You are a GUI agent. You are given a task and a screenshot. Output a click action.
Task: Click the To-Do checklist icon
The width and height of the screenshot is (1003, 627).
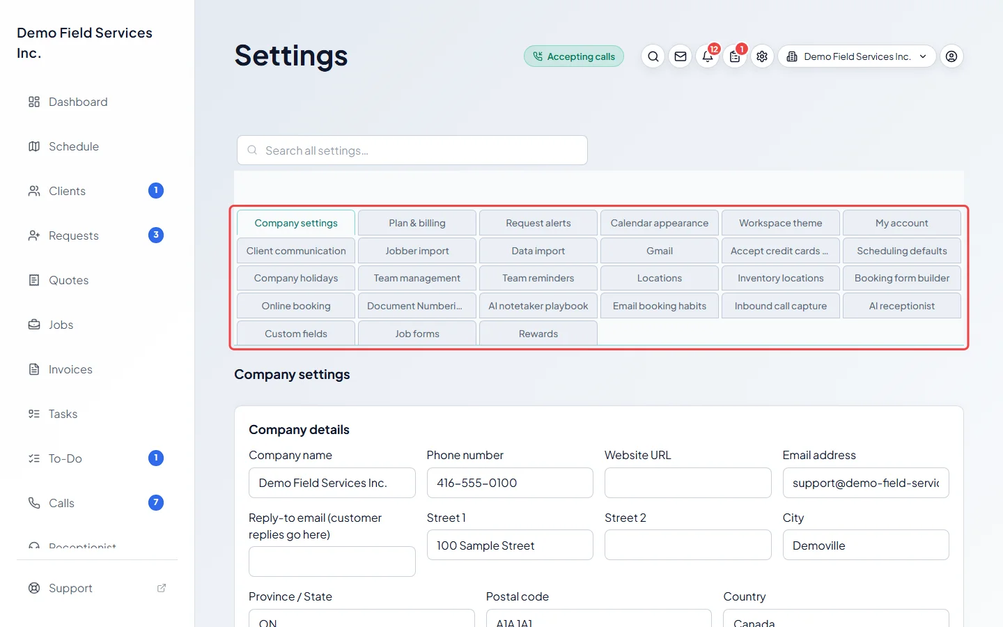pos(34,458)
